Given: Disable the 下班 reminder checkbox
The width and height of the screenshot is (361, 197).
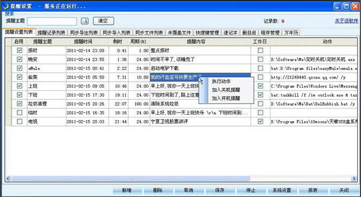Looking at the screenshot, I should [20, 95].
